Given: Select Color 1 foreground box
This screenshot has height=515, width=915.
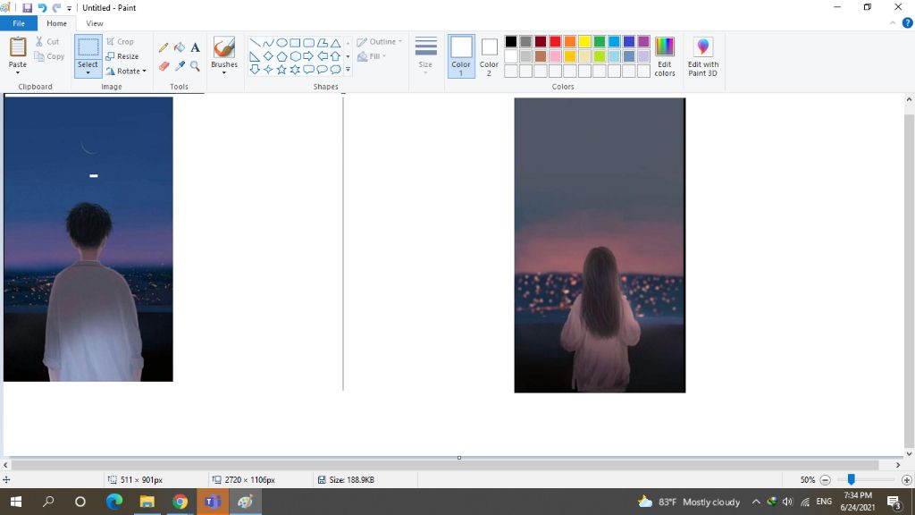Looking at the screenshot, I should coord(461,56).
